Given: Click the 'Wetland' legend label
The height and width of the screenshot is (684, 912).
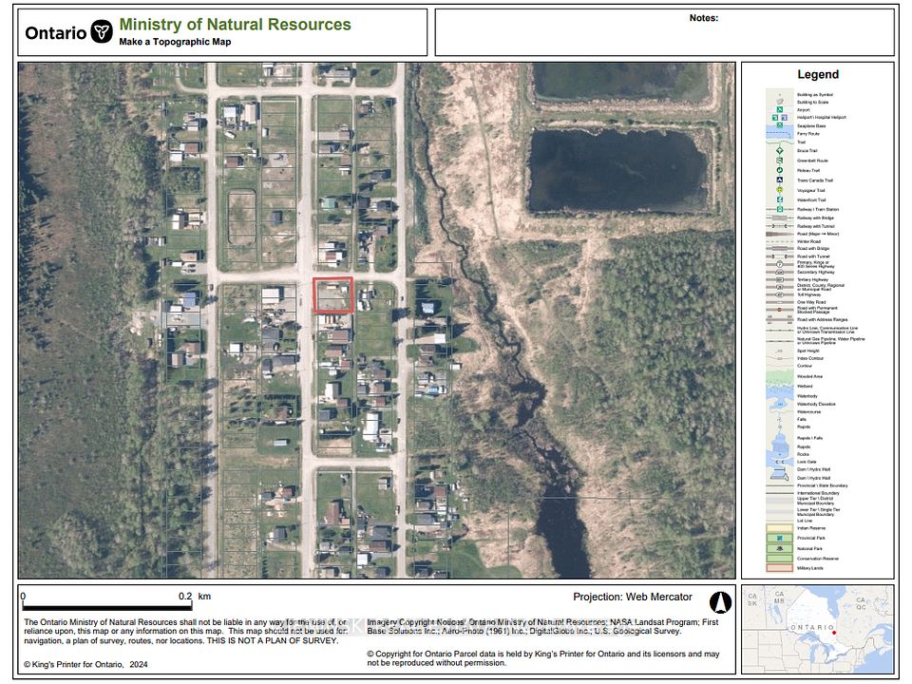Looking at the screenshot, I should [x=805, y=387].
